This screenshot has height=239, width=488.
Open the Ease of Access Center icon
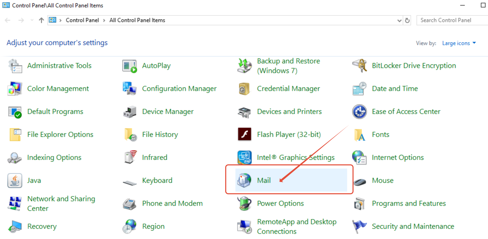[359, 112]
